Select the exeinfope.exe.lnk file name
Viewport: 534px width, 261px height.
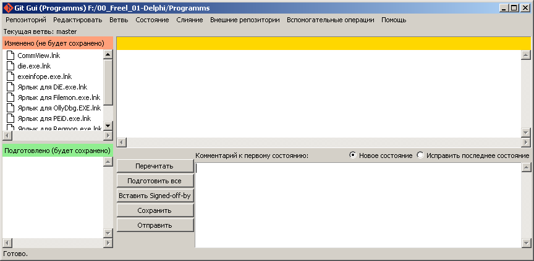44,77
